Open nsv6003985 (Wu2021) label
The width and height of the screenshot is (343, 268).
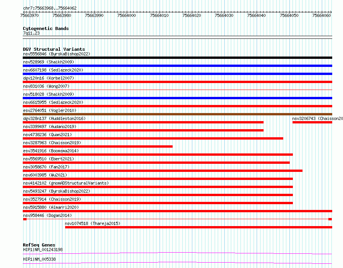coord(45,175)
